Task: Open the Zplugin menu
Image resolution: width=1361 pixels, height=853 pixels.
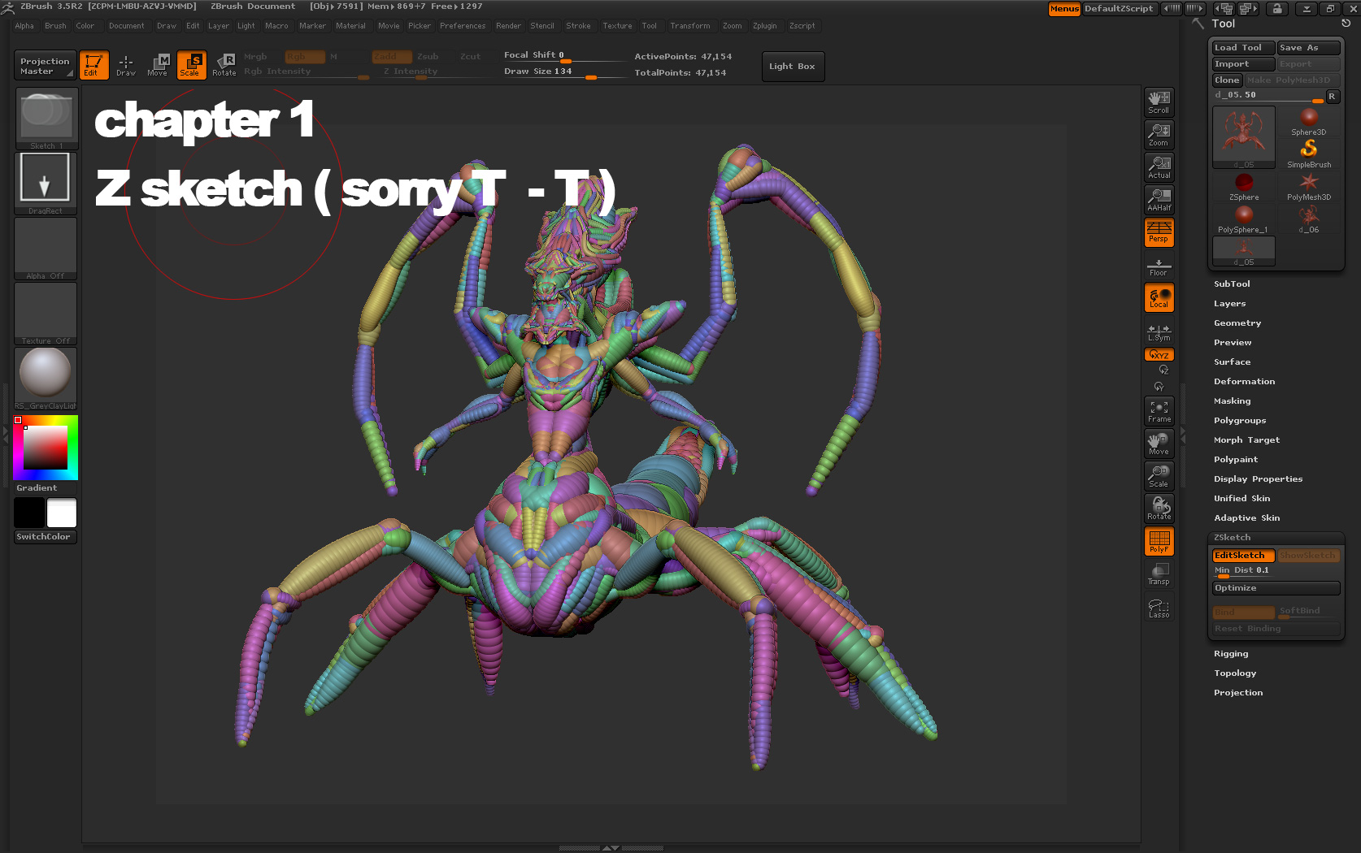Action: (764, 26)
